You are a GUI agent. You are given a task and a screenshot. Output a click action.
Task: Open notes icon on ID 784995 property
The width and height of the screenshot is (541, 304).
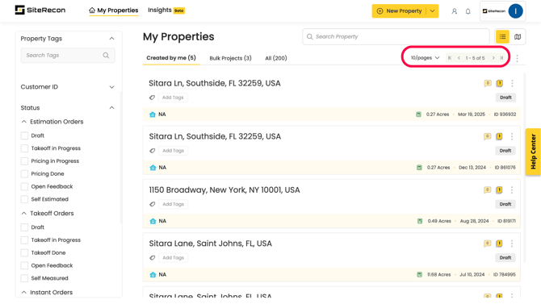click(x=499, y=244)
